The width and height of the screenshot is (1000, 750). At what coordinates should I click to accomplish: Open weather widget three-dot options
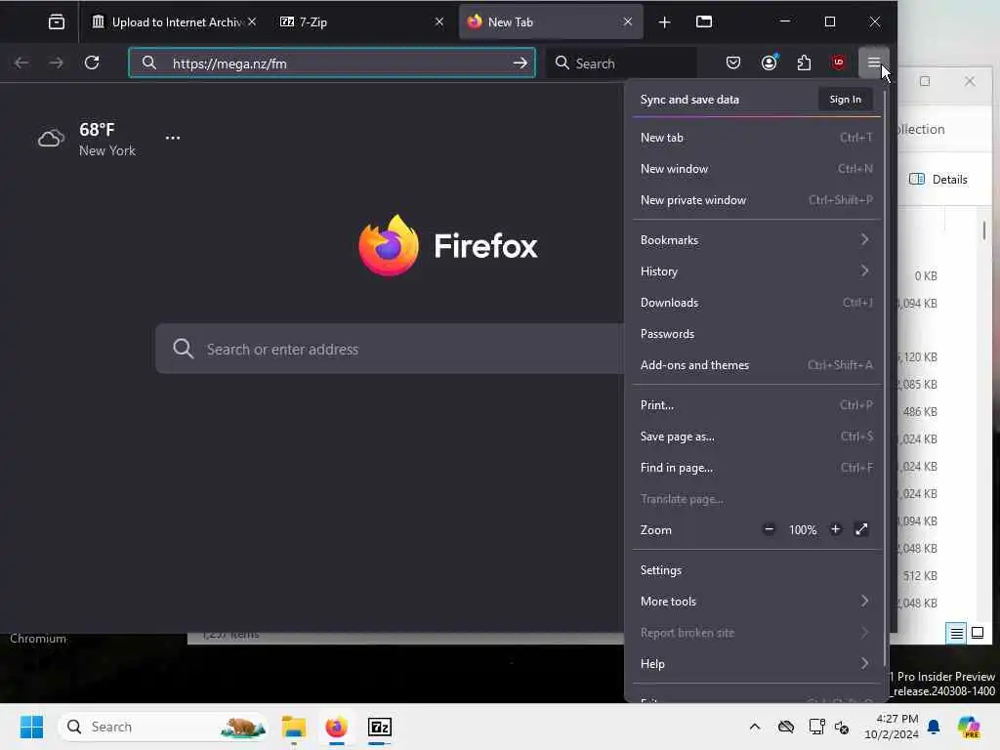(173, 138)
